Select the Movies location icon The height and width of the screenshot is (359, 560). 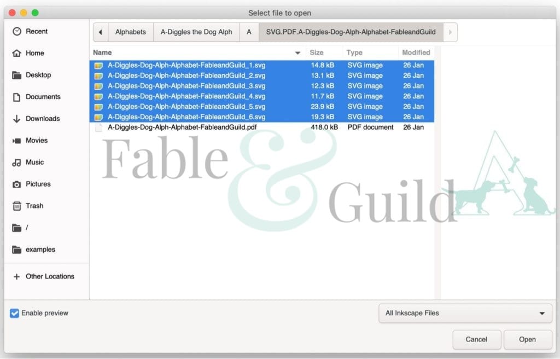point(17,141)
